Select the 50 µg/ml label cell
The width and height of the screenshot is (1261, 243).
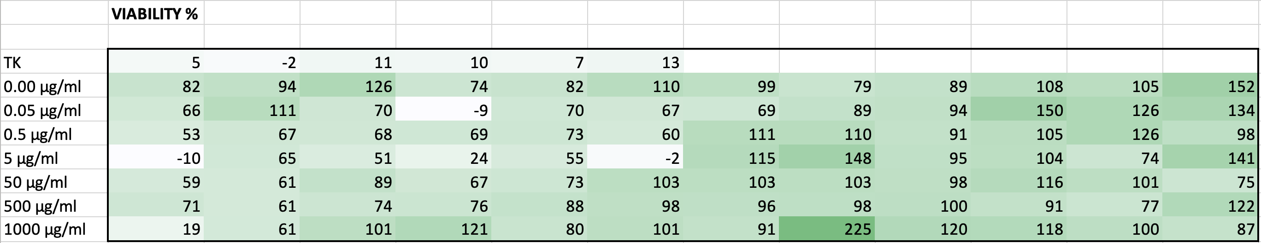coord(54,182)
